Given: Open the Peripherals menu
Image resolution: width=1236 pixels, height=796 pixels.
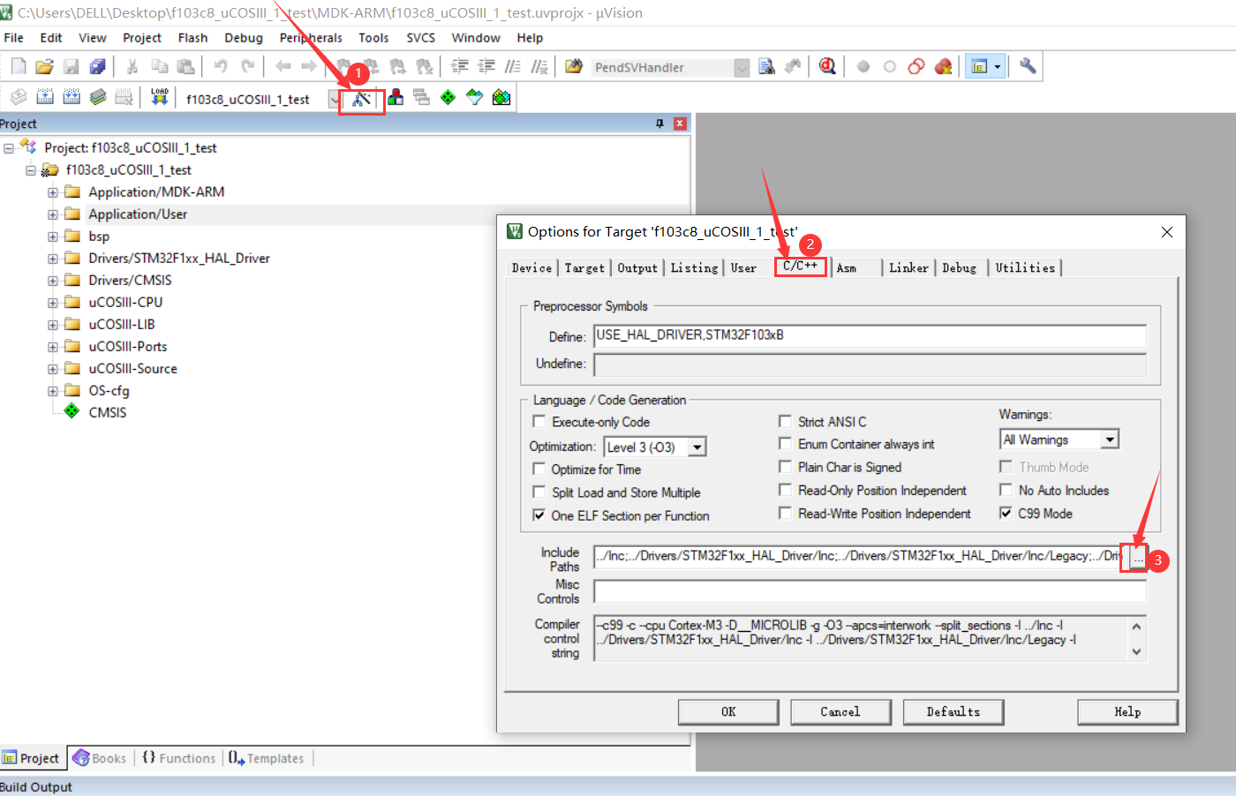Looking at the screenshot, I should 311,38.
